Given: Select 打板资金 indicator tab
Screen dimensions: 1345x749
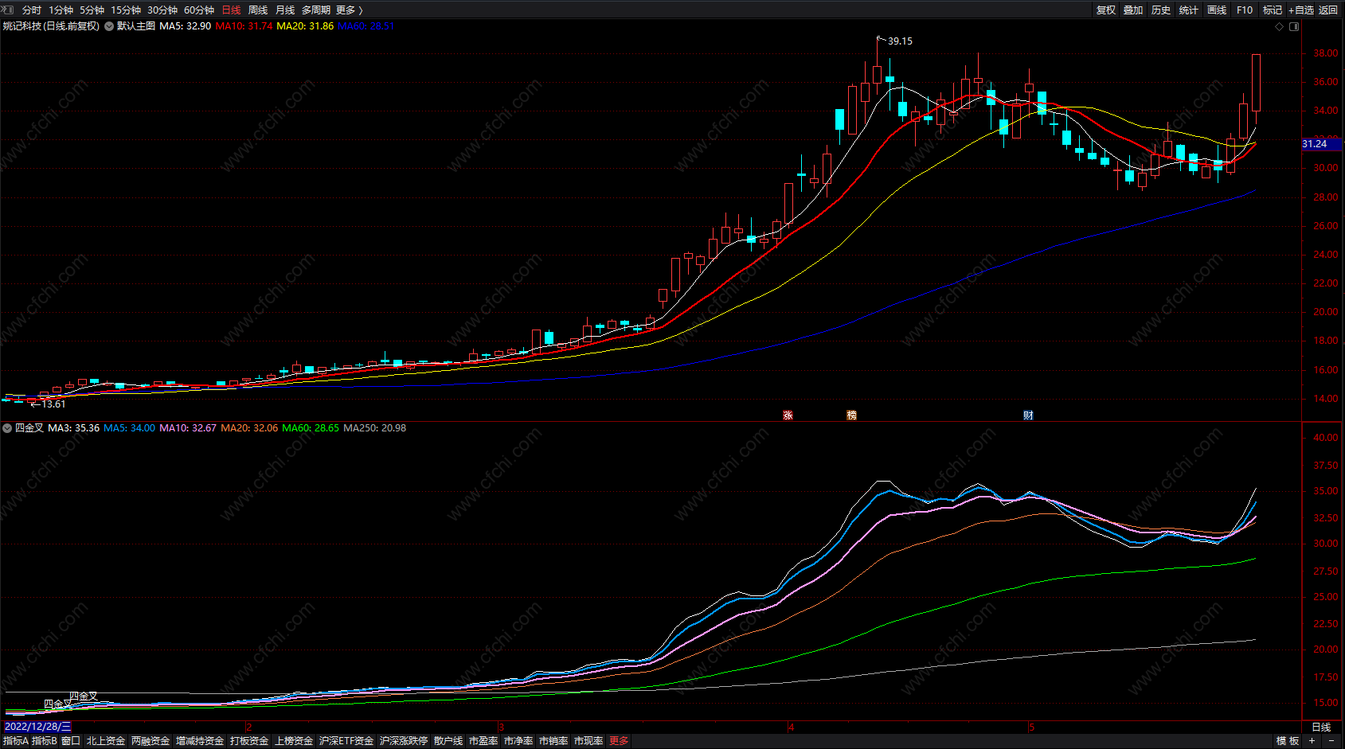Looking at the screenshot, I should click(x=249, y=741).
